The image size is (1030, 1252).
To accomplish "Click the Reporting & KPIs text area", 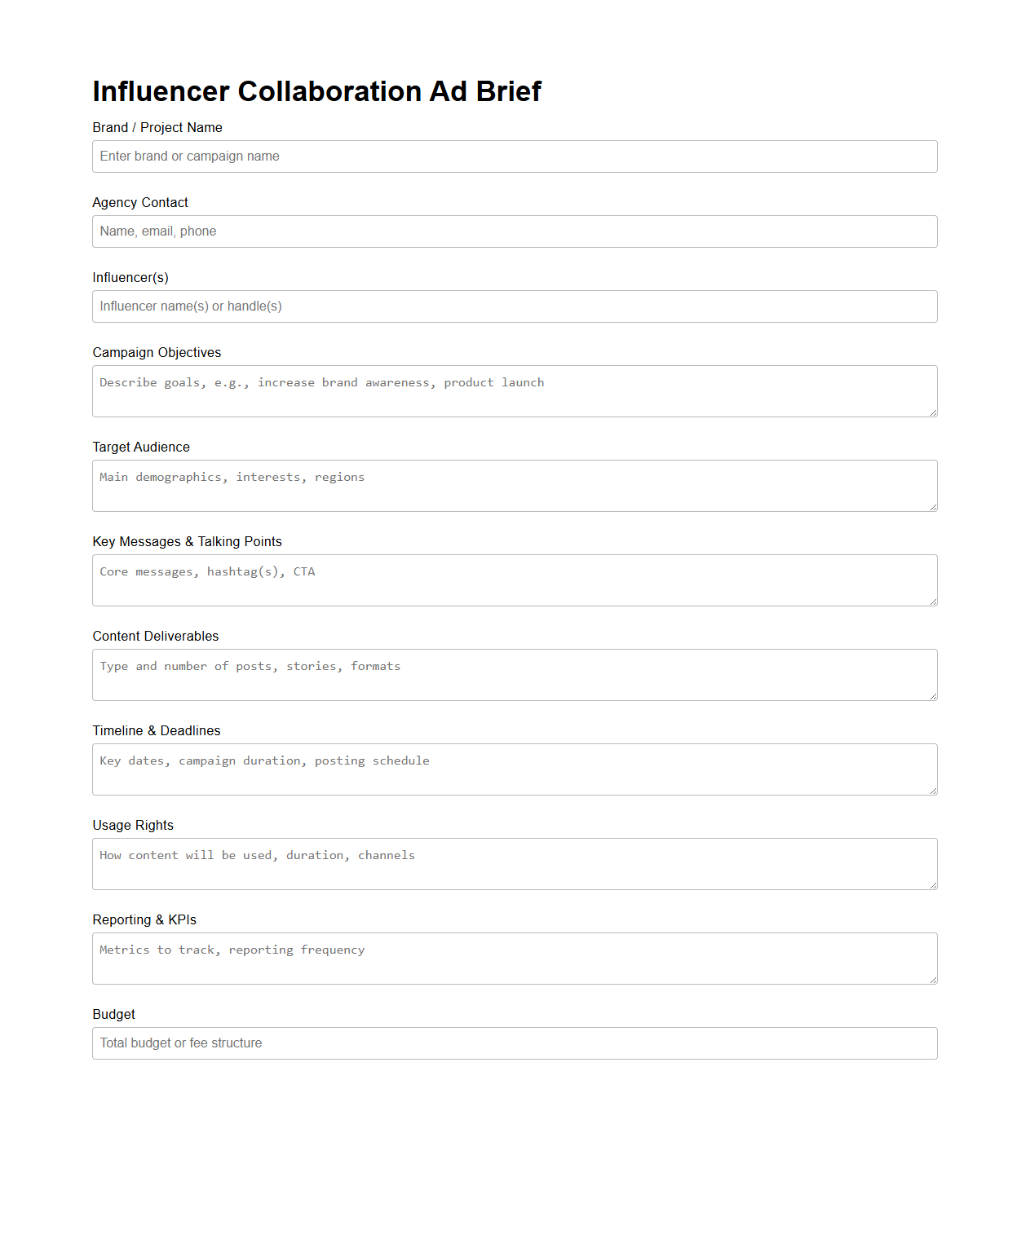I will pos(514,958).
